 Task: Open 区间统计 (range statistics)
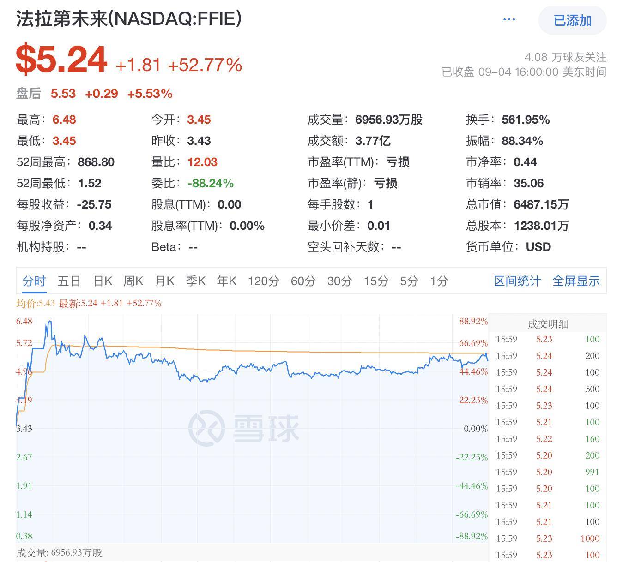(x=517, y=281)
